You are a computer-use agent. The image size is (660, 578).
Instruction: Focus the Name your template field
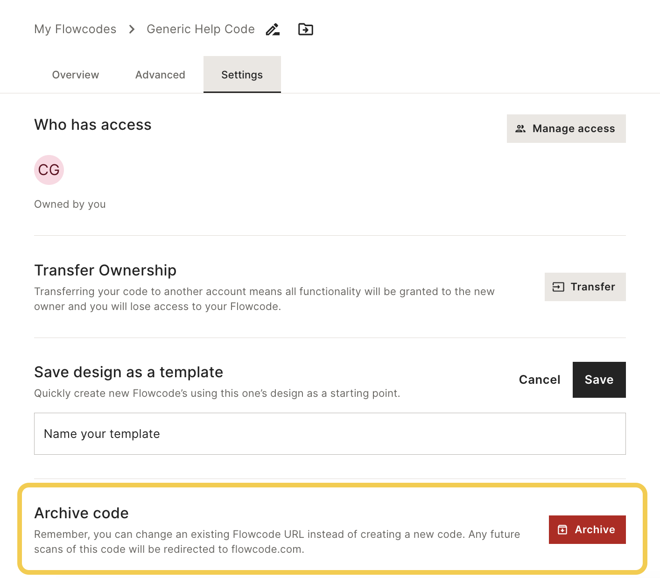[x=330, y=434]
